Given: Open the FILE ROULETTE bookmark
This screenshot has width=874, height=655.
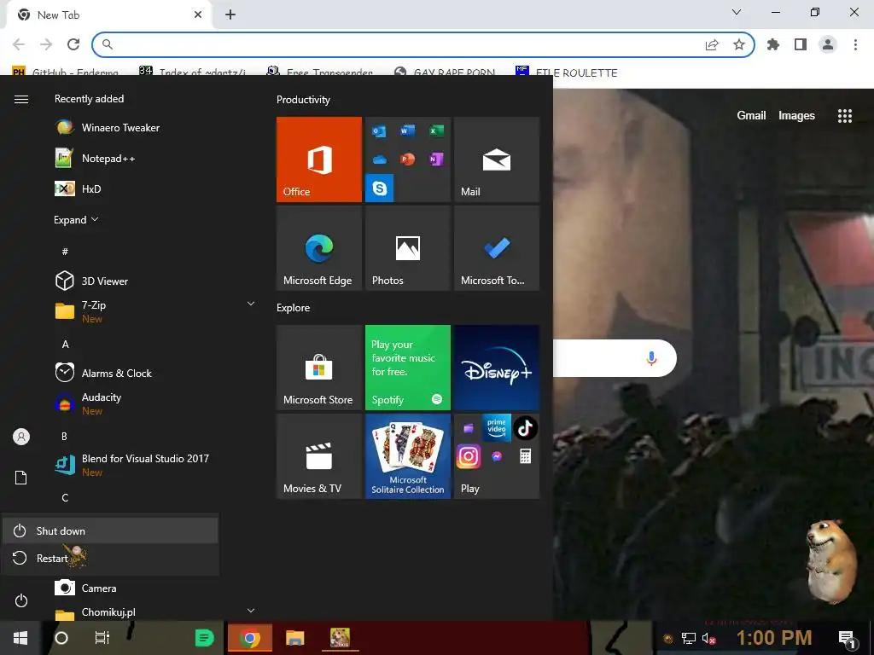Looking at the screenshot, I should (x=567, y=72).
